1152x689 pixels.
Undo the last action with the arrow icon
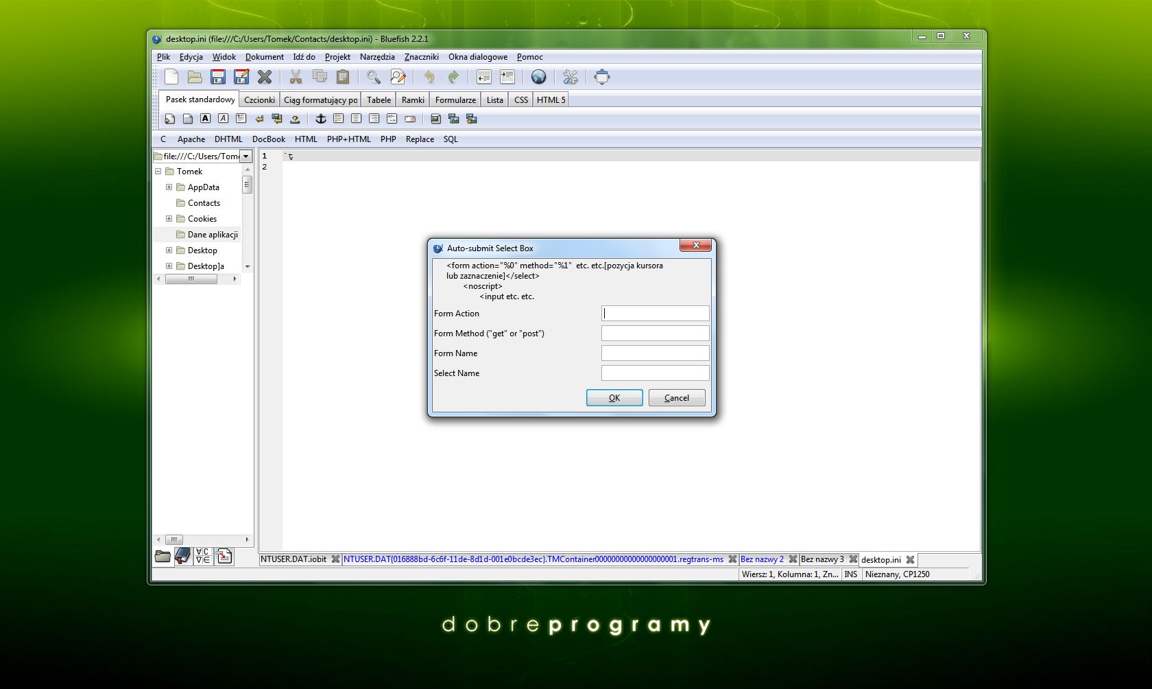(x=429, y=77)
